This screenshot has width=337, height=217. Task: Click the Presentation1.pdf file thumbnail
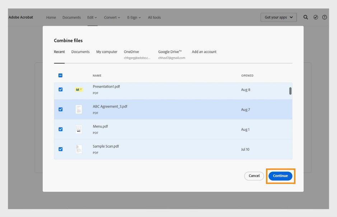tap(79, 90)
